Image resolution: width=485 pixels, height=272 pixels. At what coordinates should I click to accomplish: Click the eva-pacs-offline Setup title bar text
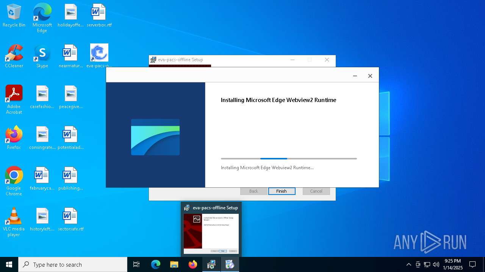click(x=180, y=60)
